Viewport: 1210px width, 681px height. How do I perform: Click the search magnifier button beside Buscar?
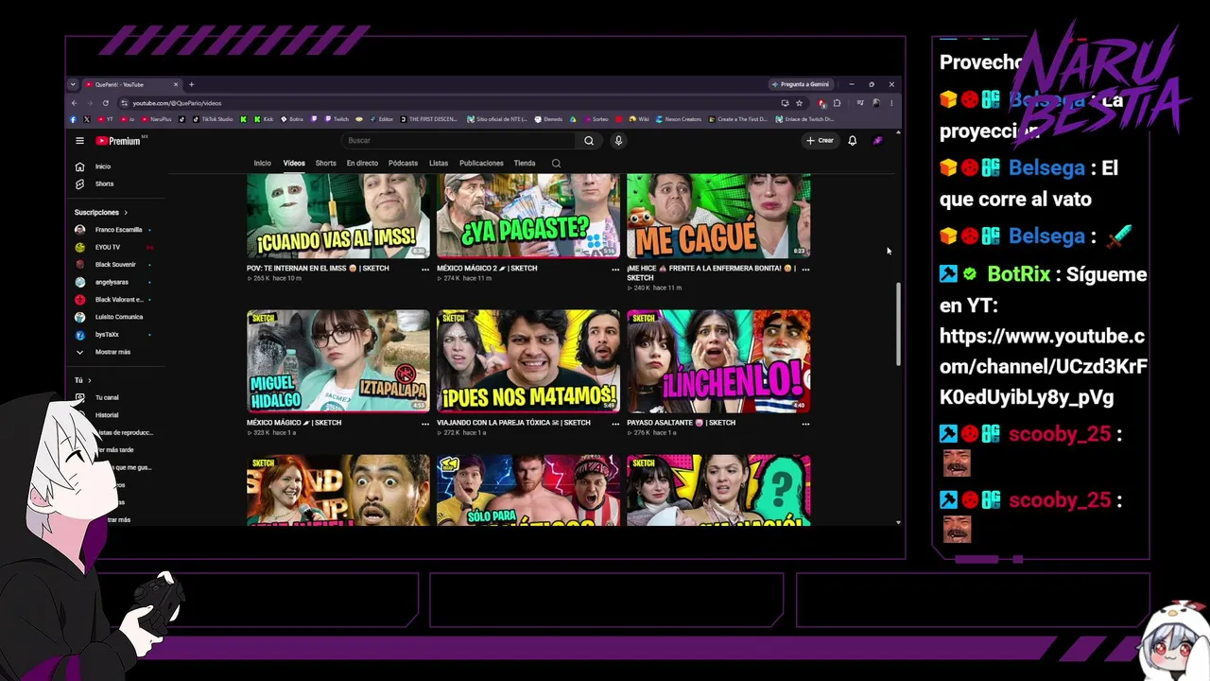pos(588,141)
